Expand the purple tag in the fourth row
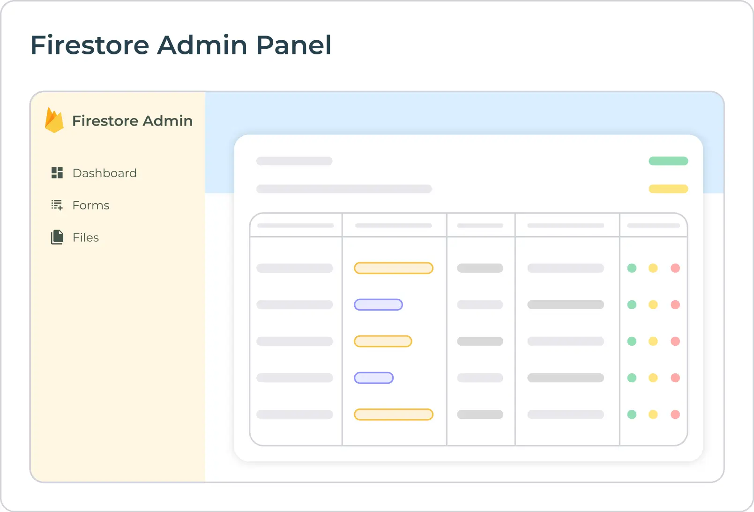 [373, 378]
